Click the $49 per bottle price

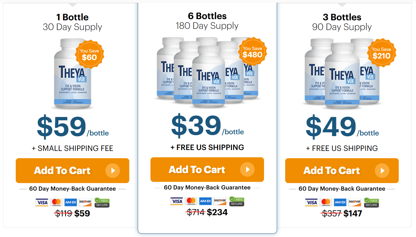pos(331,127)
